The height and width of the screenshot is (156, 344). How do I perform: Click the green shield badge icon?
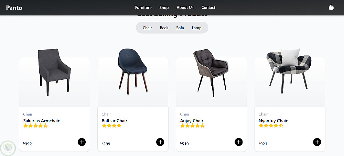7,147
